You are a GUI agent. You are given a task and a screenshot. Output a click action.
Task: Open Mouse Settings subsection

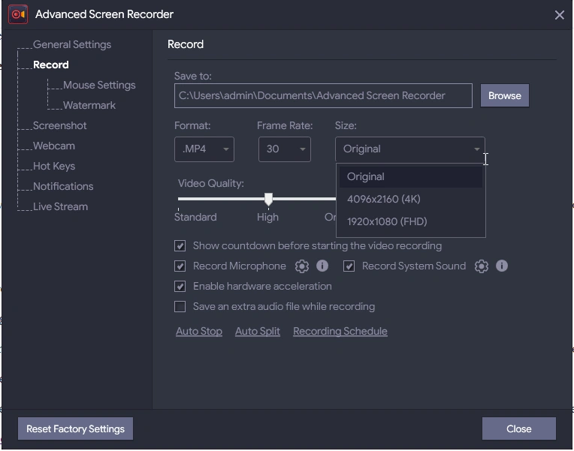tap(99, 86)
